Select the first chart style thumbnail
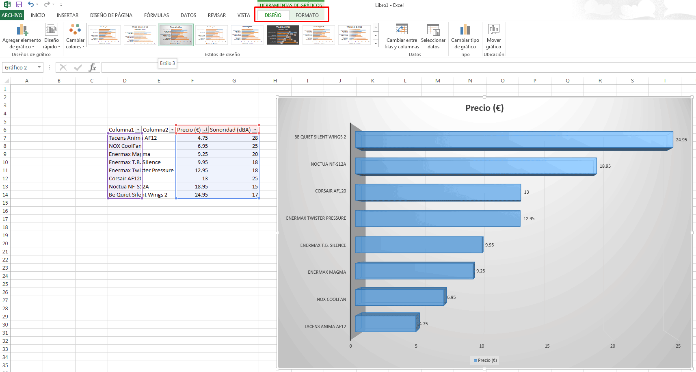The image size is (696, 372). pos(104,35)
